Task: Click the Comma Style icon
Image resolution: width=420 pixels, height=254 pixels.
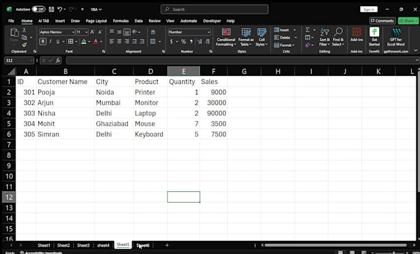Action: coord(191,41)
